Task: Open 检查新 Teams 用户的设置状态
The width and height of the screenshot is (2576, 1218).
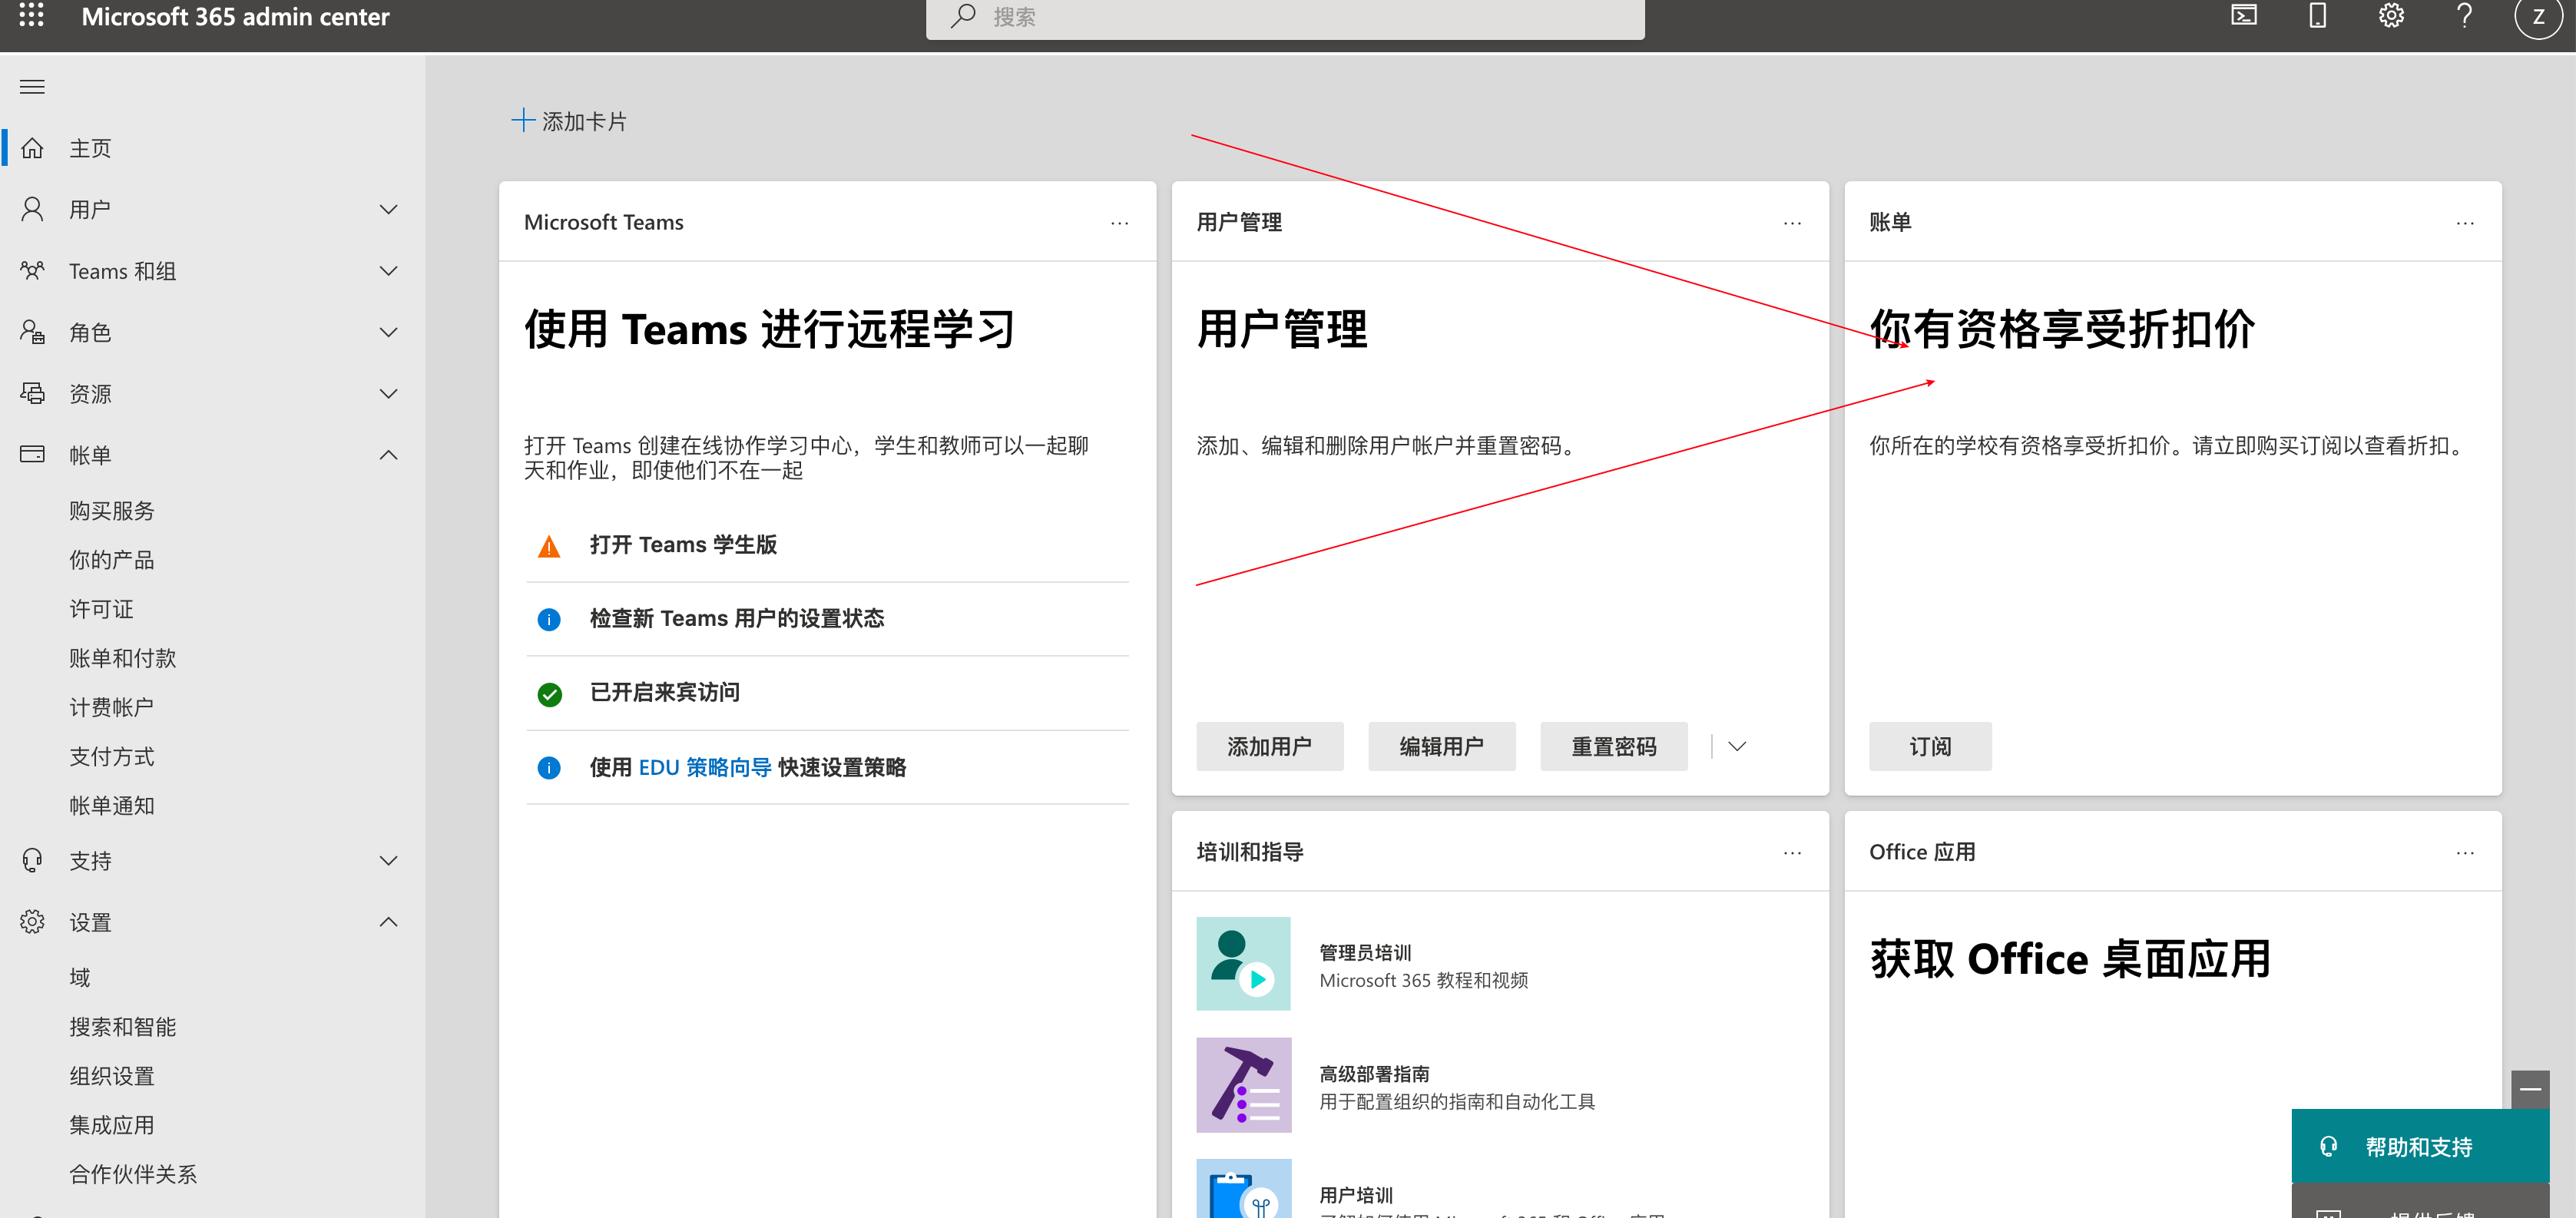Action: click(737, 619)
